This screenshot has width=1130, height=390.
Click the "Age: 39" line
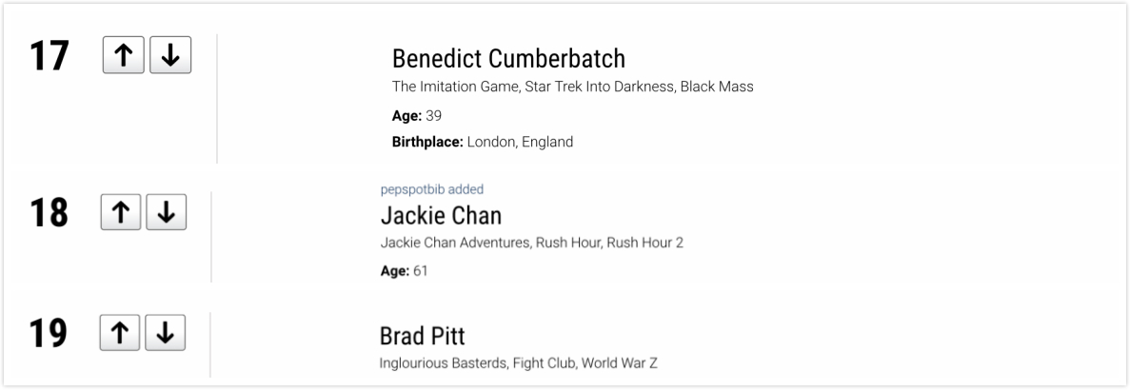pyautogui.click(x=417, y=116)
